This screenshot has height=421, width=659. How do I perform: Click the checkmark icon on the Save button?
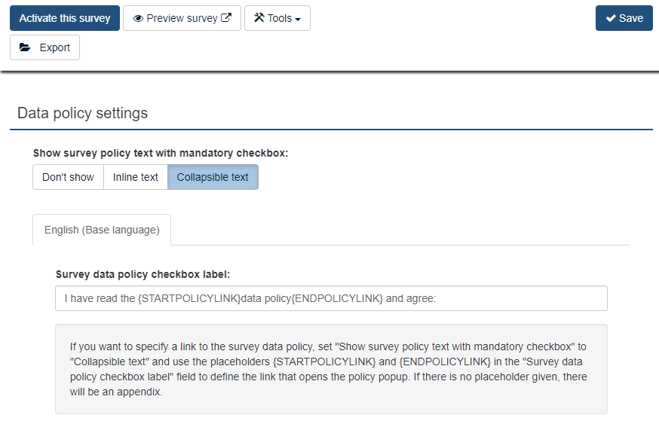(611, 18)
